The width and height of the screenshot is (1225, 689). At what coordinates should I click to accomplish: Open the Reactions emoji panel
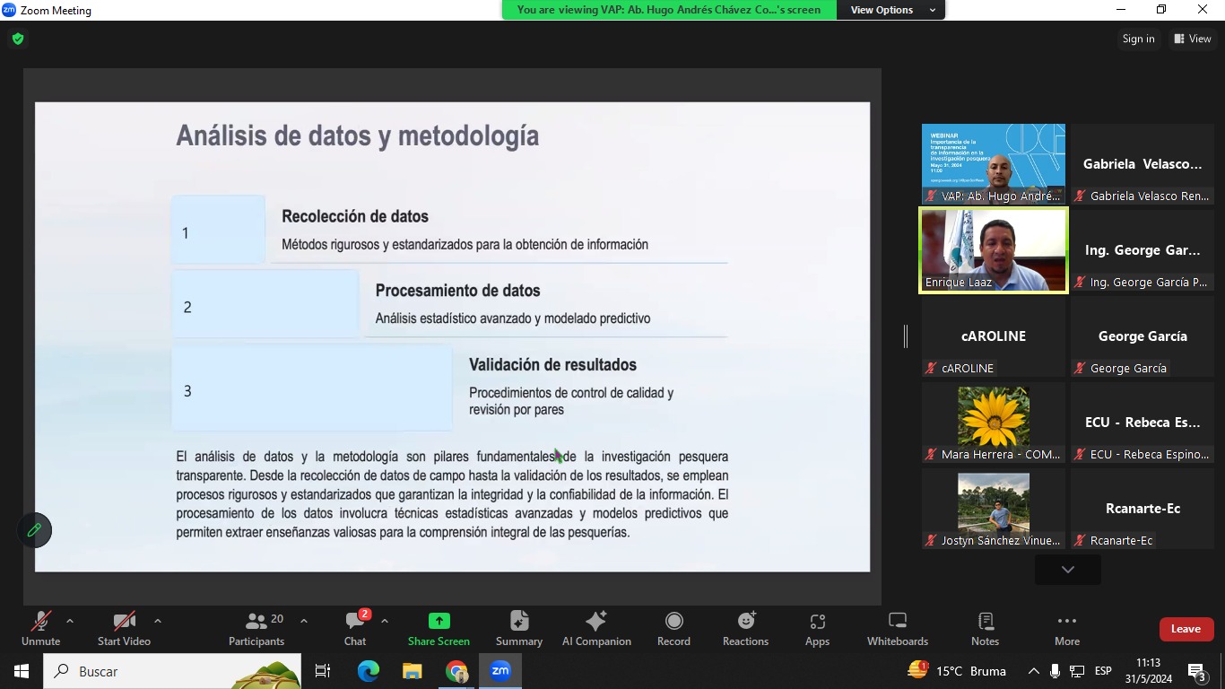745,628
